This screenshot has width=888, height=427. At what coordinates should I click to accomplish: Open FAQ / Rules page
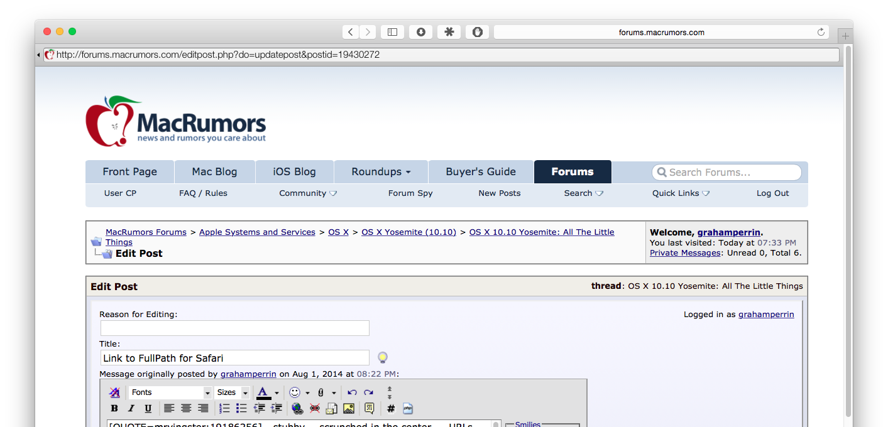[203, 193]
